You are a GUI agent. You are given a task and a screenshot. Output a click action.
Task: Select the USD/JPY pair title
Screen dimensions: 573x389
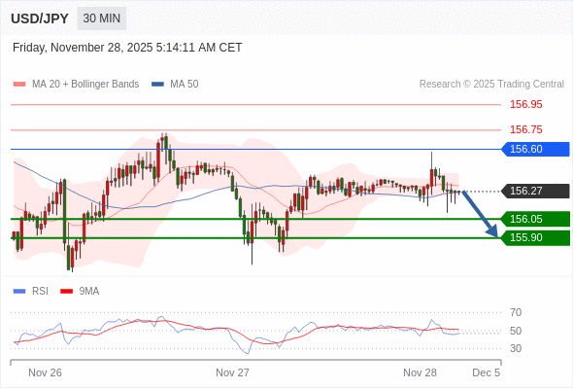(x=40, y=18)
